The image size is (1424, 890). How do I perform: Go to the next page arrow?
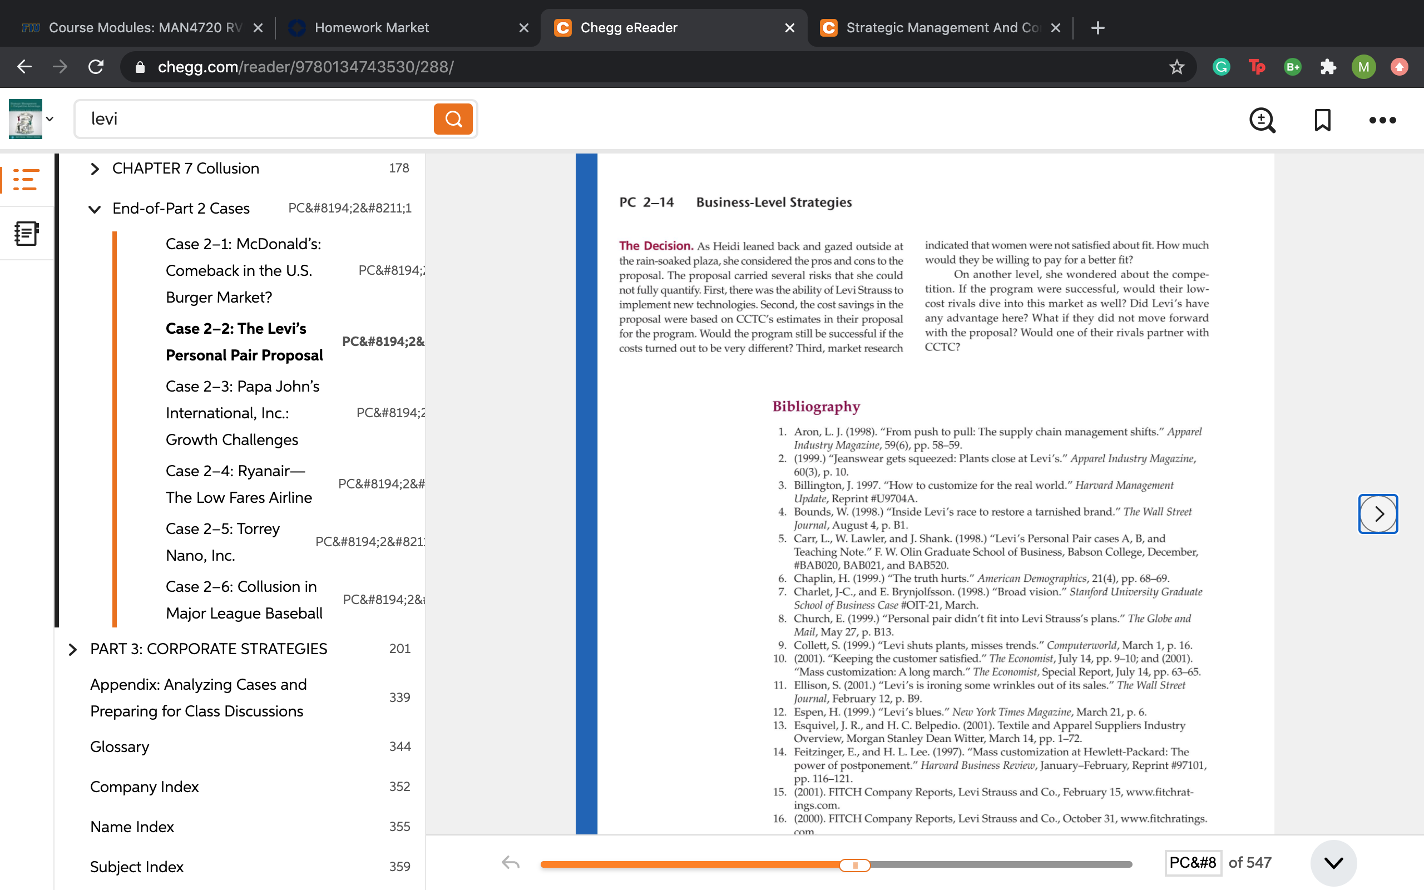click(x=1378, y=514)
